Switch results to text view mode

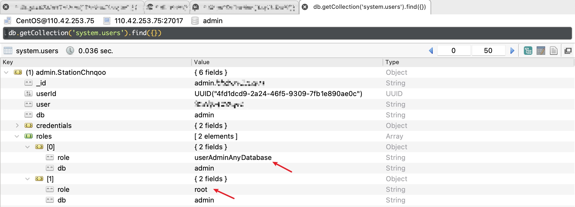click(x=553, y=51)
